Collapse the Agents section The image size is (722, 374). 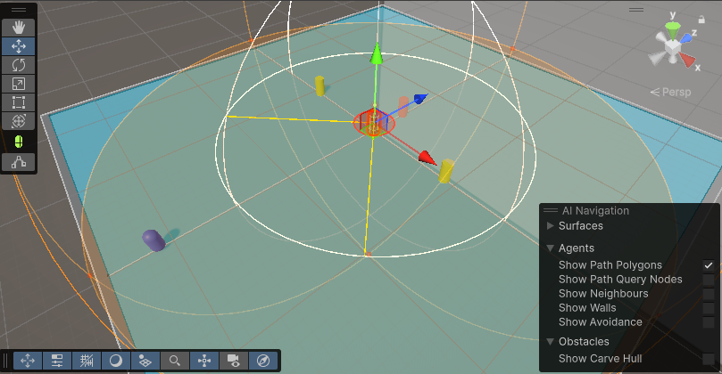tap(551, 248)
